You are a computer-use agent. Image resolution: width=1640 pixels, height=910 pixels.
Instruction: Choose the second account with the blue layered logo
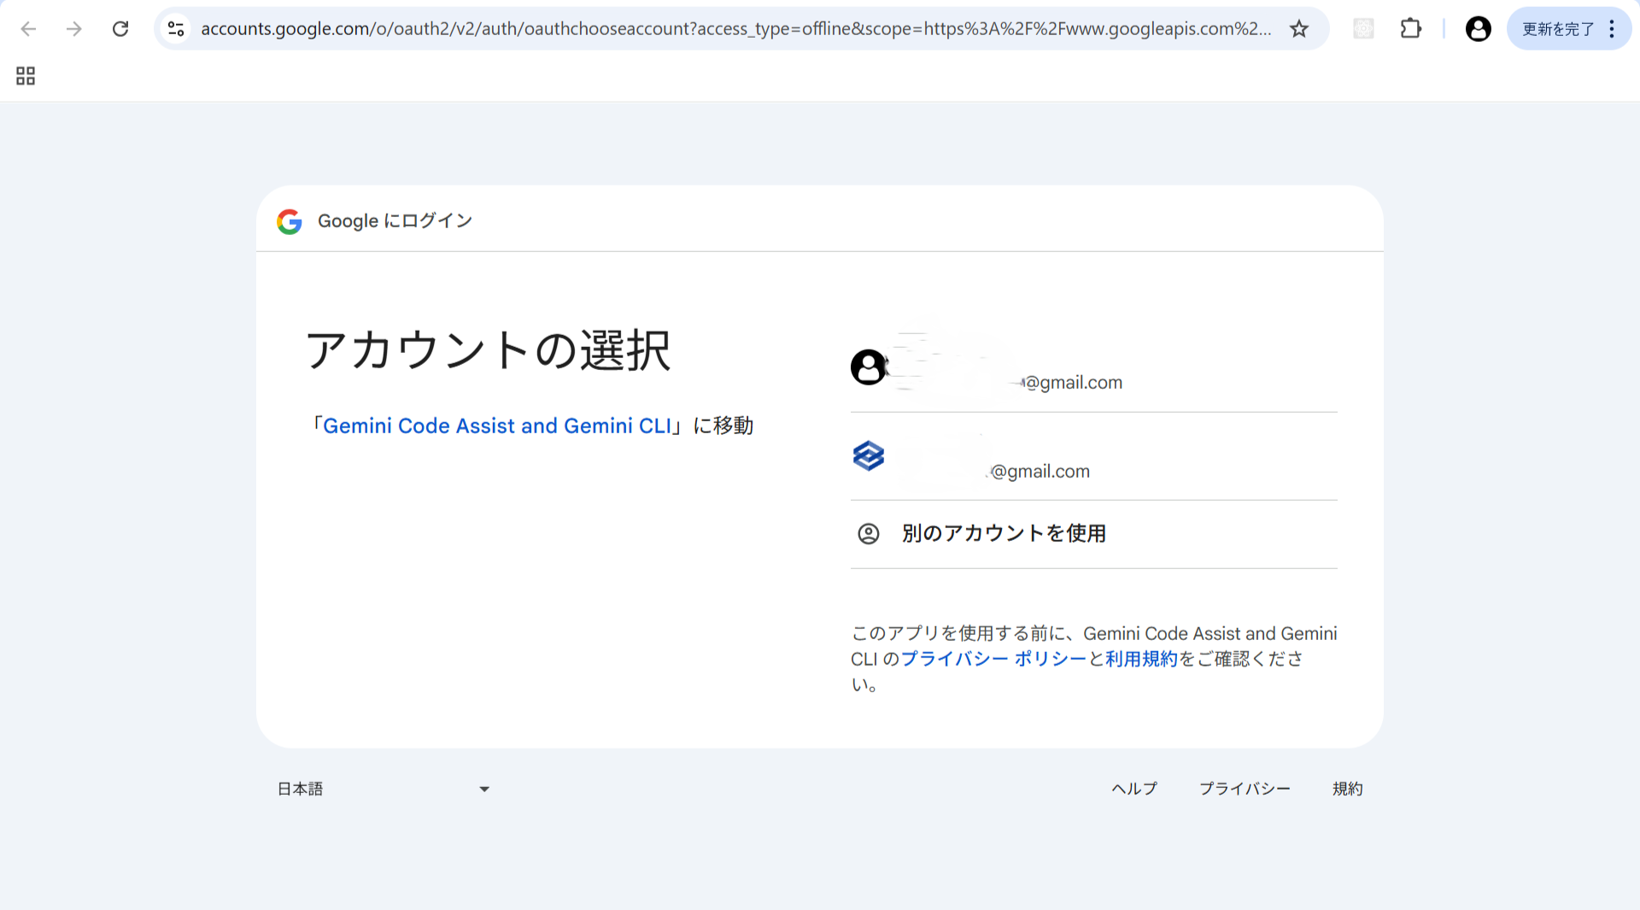tap(1093, 457)
